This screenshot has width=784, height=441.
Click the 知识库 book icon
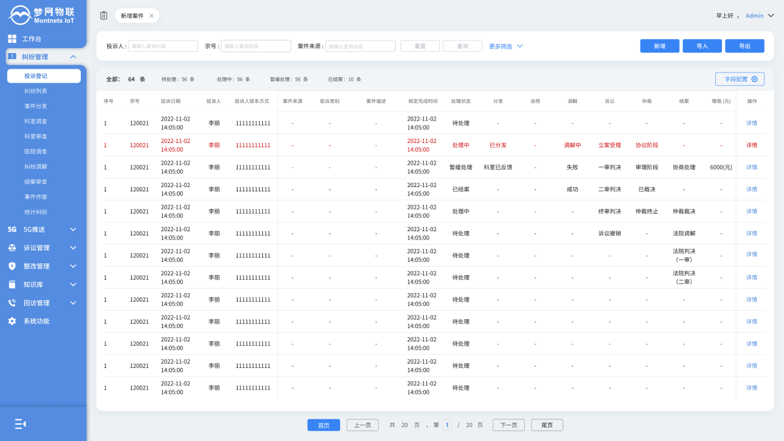coord(12,285)
